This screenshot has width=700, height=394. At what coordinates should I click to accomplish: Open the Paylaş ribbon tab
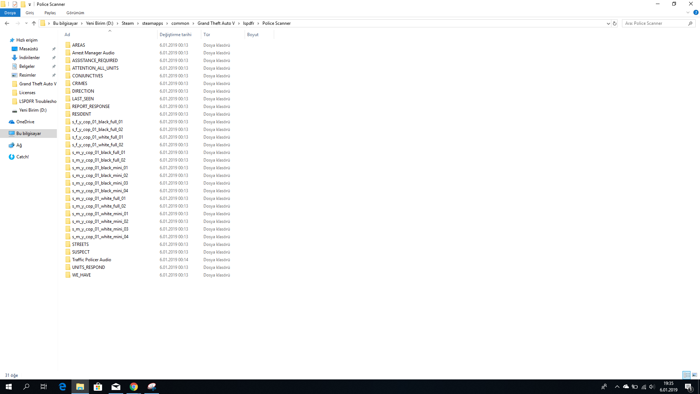pos(50,13)
